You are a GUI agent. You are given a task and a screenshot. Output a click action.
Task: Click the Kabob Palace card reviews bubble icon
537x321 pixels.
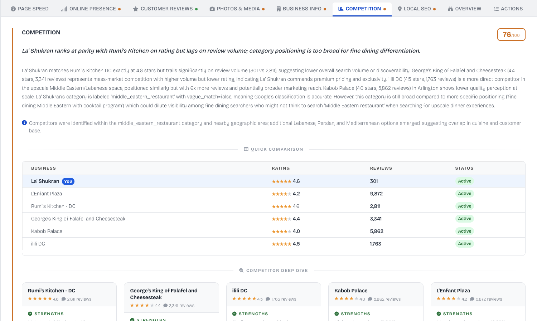(370, 299)
